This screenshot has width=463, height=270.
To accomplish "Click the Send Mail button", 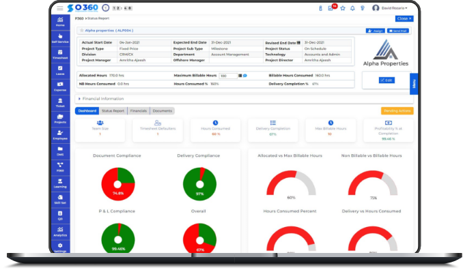I will point(397,31).
